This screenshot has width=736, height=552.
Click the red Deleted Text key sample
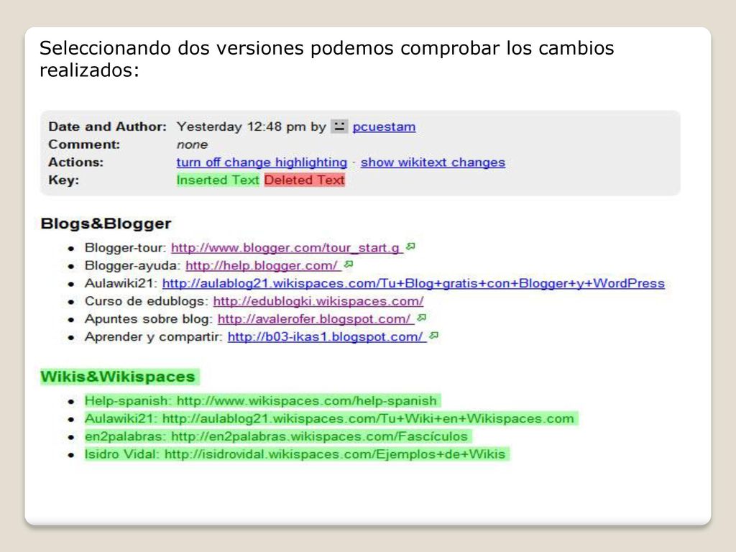point(305,180)
